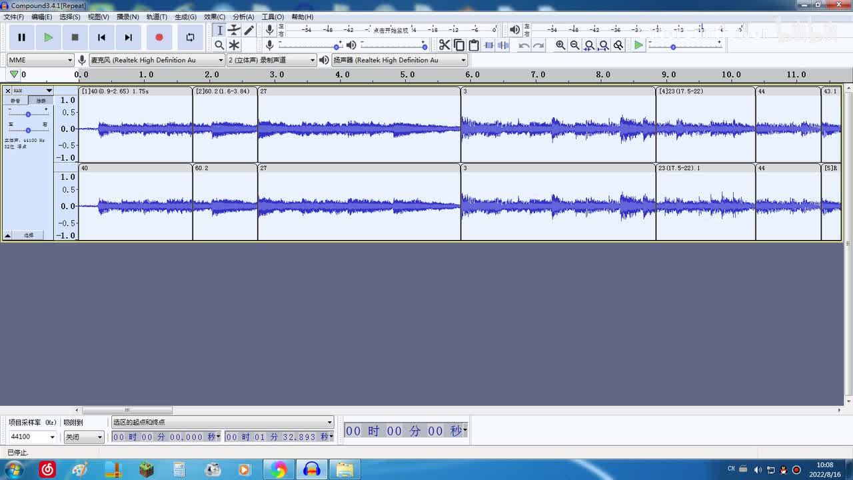The image size is (853, 480).
Task: Click the Play-at-speed green arrow
Action: click(638, 45)
